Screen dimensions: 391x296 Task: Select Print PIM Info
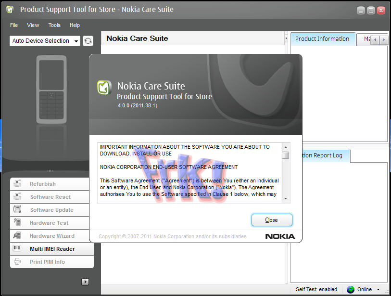52,262
